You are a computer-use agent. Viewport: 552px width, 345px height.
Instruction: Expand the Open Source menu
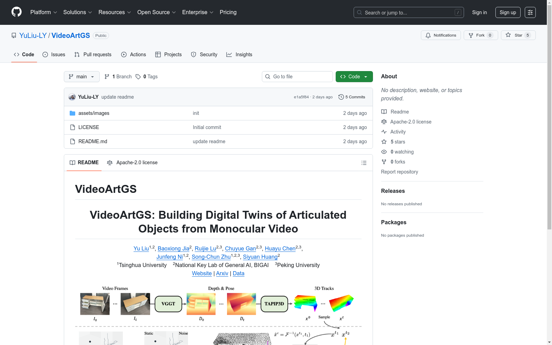point(157,12)
